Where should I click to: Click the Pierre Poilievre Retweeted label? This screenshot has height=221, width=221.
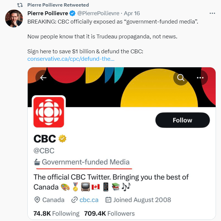coord(58,5)
